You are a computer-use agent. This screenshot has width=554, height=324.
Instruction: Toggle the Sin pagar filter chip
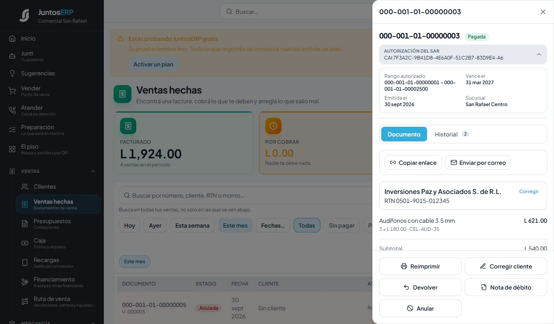click(341, 225)
